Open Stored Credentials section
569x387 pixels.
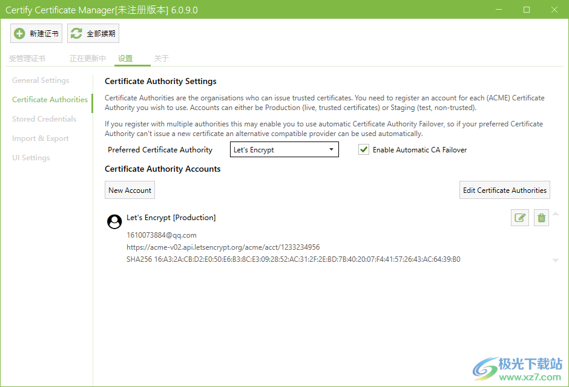pyautogui.click(x=44, y=119)
